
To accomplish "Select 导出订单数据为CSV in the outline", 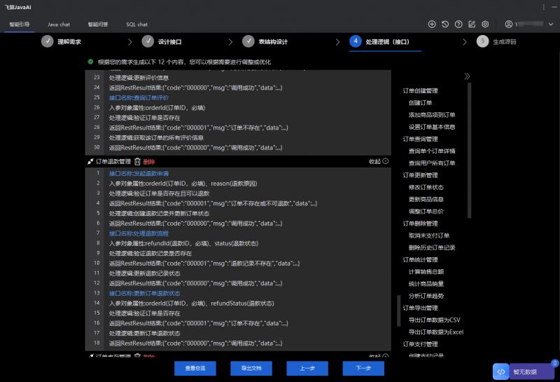I will [434, 320].
